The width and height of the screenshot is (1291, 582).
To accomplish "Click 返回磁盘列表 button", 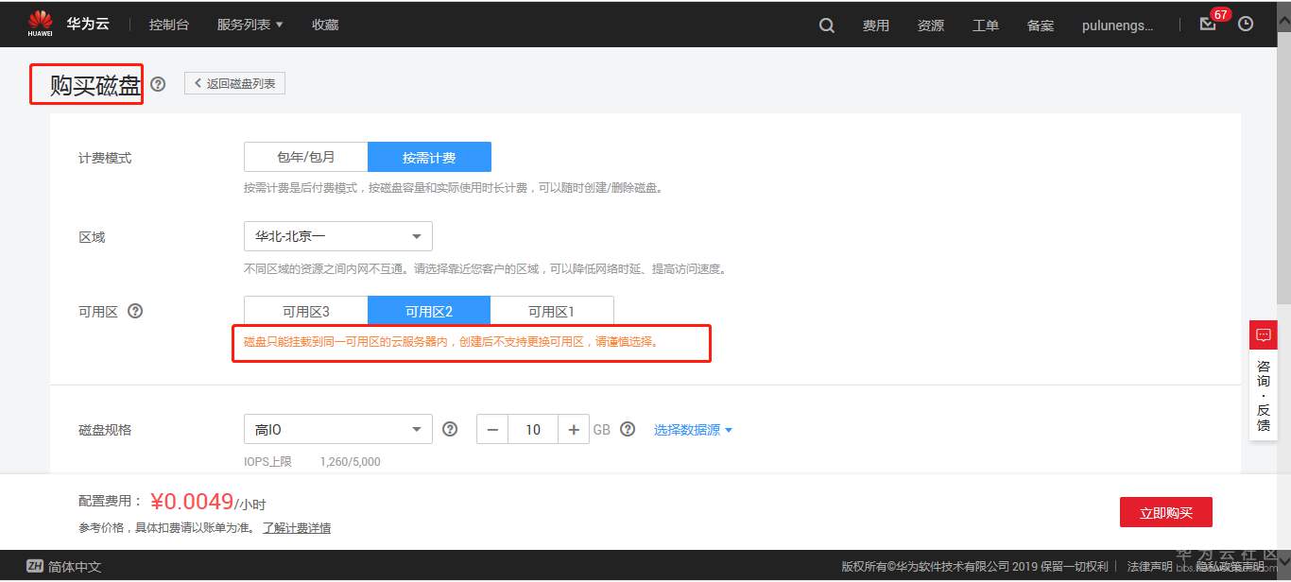I will pyautogui.click(x=234, y=83).
